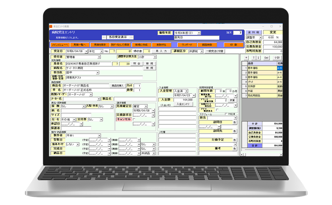The image size is (332, 205).
Task: Toggle the キャンセル checkbox
Action: click(x=135, y=119)
